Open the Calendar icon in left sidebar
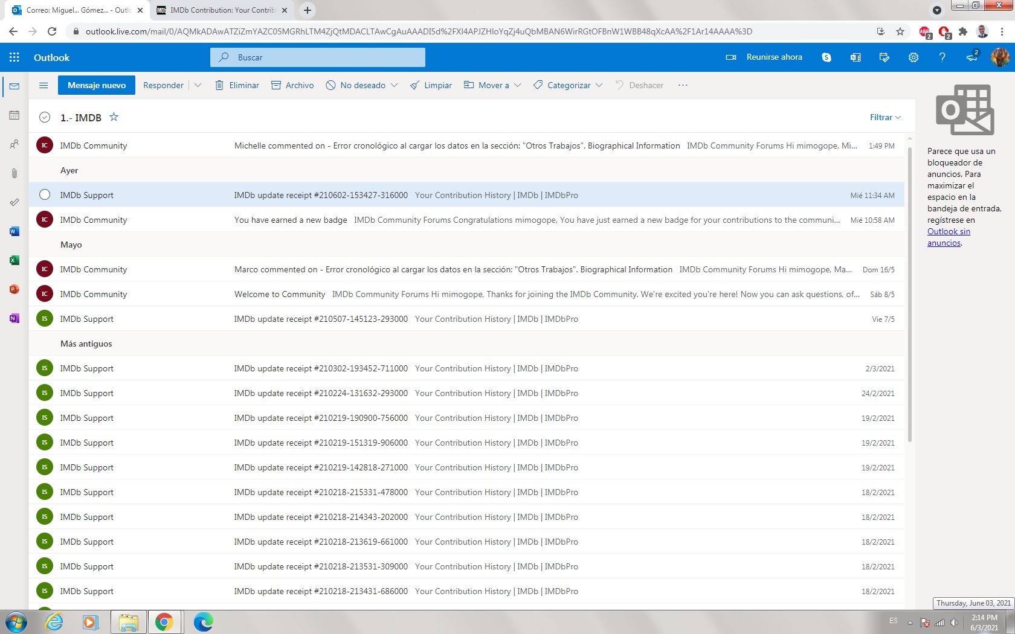1015x634 pixels. [x=14, y=115]
